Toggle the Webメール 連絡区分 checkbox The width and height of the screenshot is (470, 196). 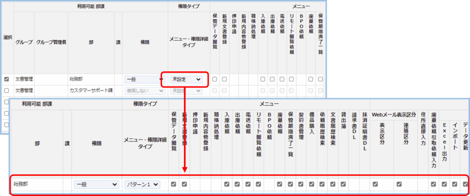pos(399,184)
